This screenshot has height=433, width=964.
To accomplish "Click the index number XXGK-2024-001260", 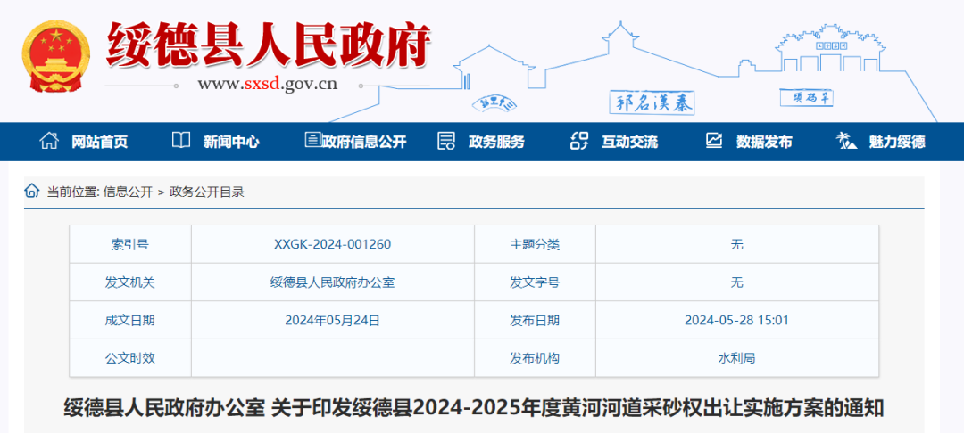I will (x=332, y=244).
